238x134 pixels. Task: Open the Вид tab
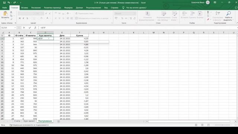click(106, 7)
